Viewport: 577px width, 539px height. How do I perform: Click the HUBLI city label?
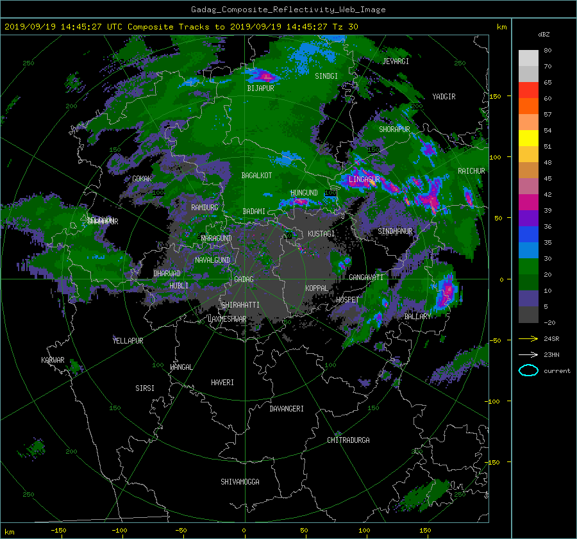tap(179, 286)
